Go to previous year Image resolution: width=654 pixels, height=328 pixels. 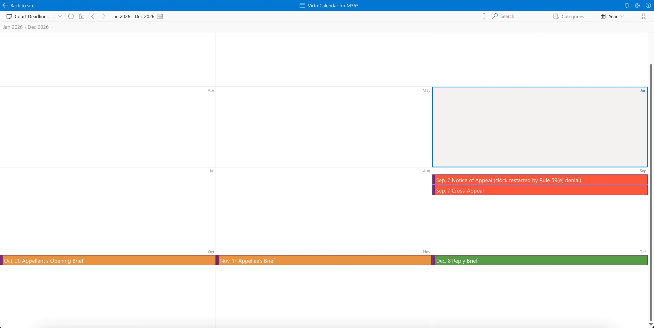(x=93, y=16)
